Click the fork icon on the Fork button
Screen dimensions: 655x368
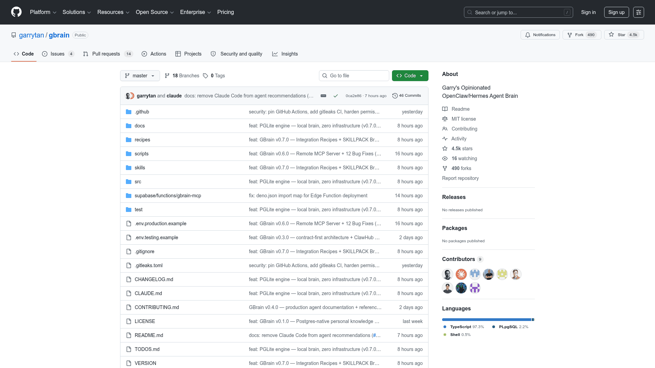point(570,34)
